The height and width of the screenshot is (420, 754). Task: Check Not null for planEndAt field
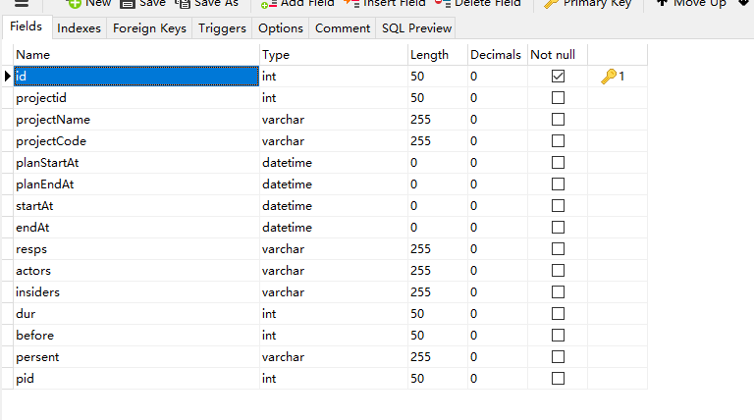click(x=558, y=184)
